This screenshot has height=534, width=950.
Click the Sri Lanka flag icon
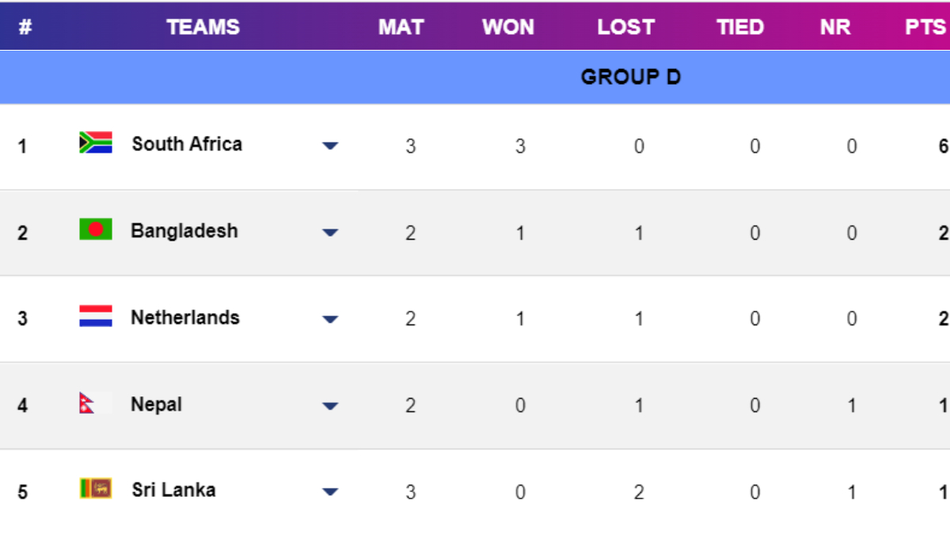click(95, 490)
